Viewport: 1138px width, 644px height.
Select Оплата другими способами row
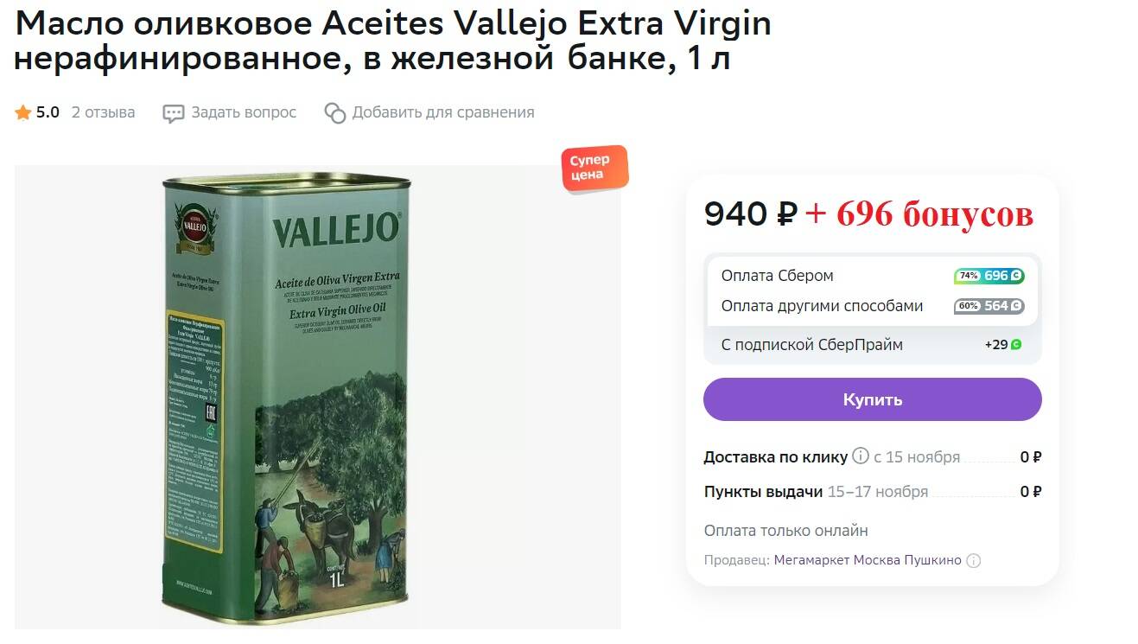point(873,306)
